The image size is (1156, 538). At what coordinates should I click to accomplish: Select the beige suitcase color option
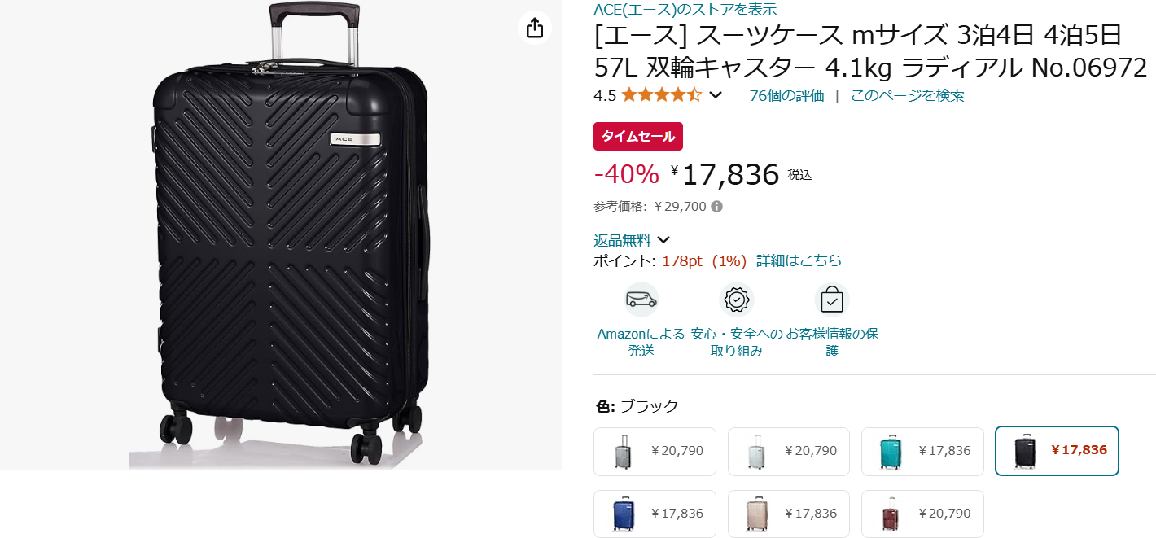tap(788, 514)
